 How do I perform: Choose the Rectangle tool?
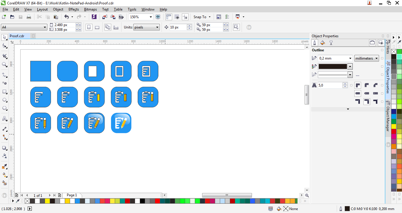[4, 92]
